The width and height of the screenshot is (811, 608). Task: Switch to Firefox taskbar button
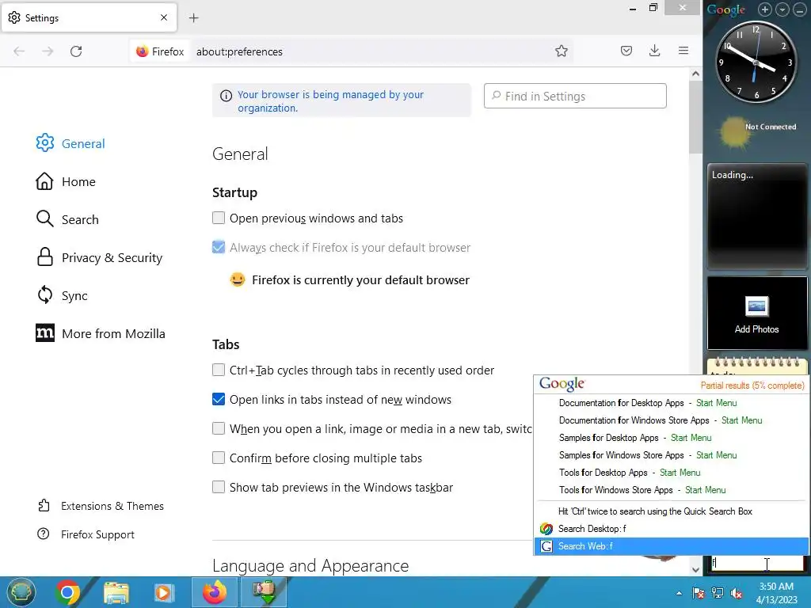tap(214, 592)
